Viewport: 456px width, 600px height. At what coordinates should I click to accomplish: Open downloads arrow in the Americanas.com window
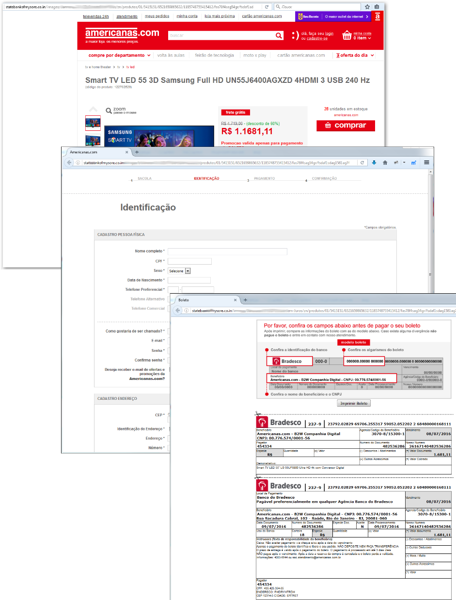(374, 163)
